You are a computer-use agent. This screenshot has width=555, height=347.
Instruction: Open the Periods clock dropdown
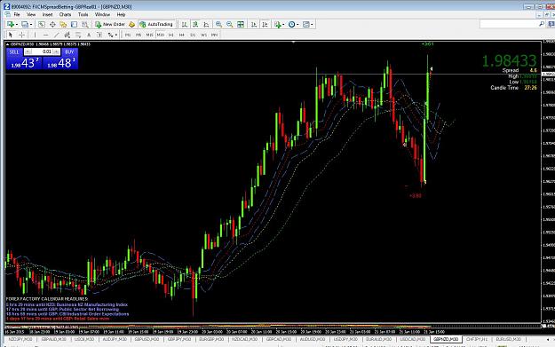pyautogui.click(x=293, y=25)
